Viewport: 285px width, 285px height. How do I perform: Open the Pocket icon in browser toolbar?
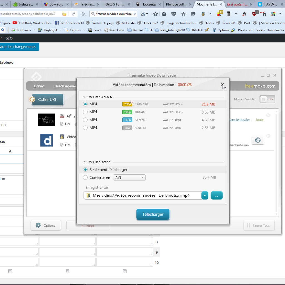click(x=174, y=14)
